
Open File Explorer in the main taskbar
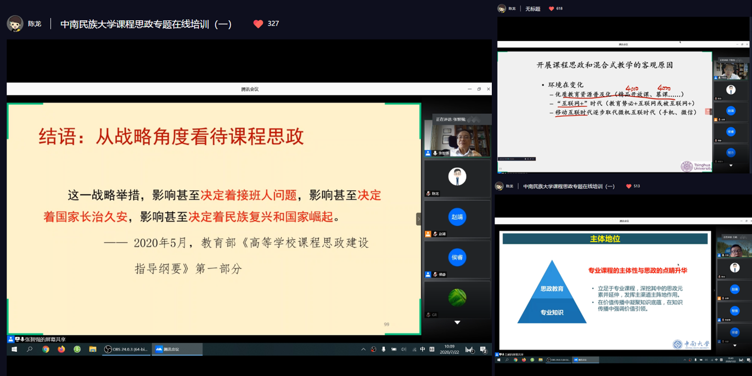93,349
